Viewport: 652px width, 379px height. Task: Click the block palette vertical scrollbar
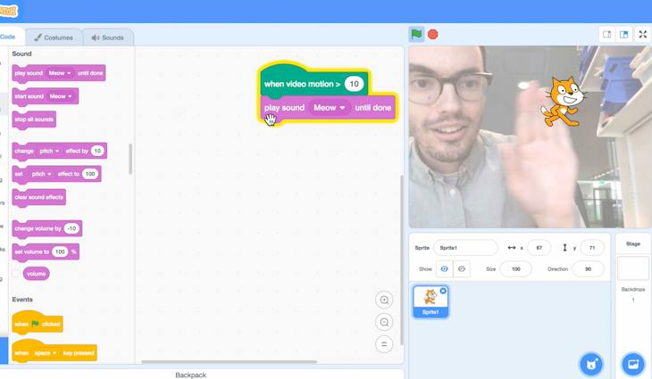click(130, 159)
